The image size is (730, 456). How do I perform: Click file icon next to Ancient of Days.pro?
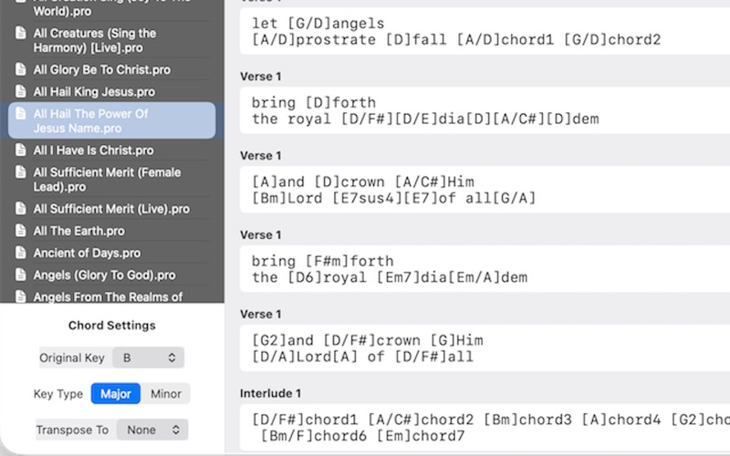pyautogui.click(x=20, y=253)
